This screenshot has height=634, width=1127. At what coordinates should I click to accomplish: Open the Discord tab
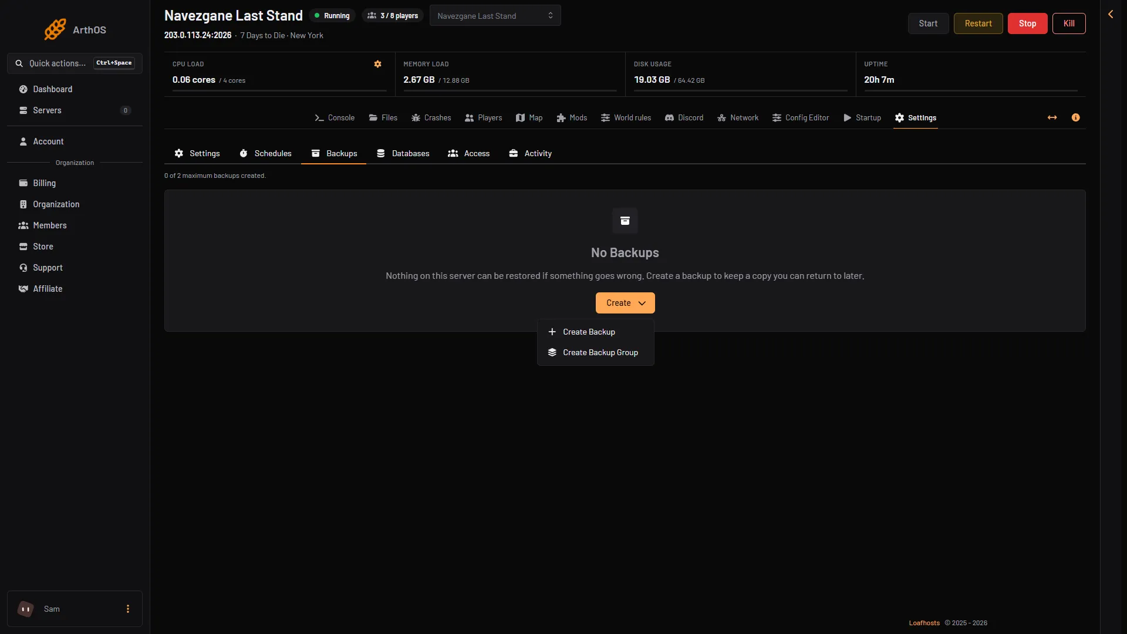click(x=684, y=118)
